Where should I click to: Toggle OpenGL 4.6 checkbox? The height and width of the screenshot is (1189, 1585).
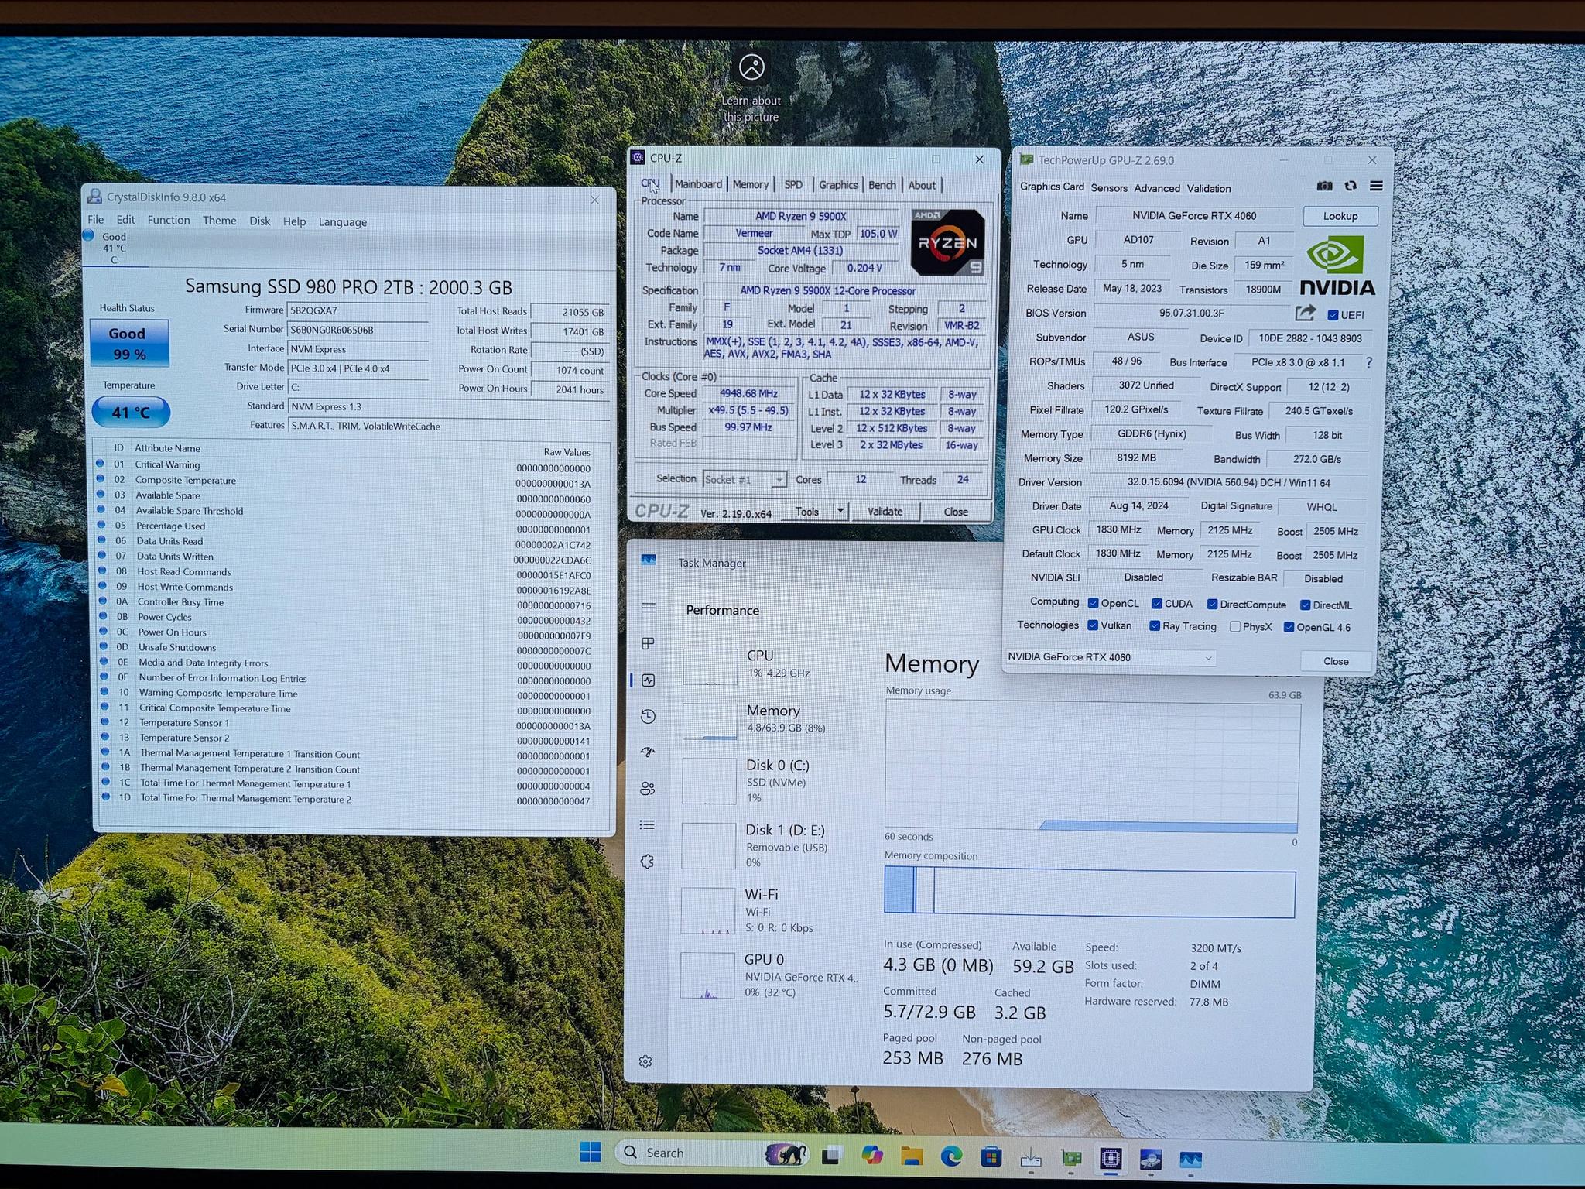(1289, 627)
